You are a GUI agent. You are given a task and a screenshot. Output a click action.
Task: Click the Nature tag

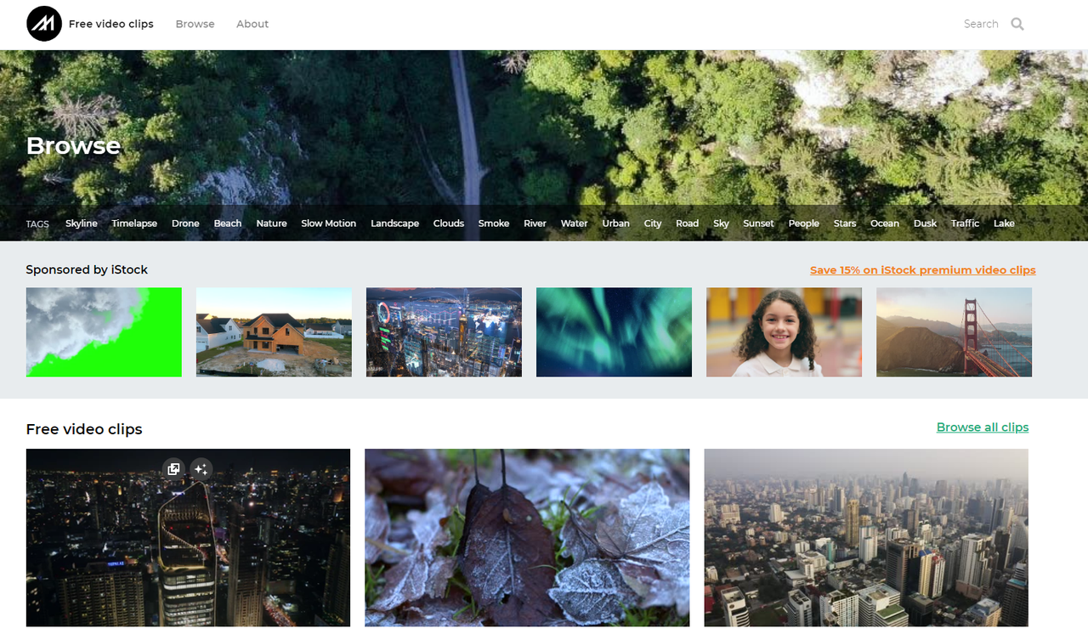click(x=271, y=223)
